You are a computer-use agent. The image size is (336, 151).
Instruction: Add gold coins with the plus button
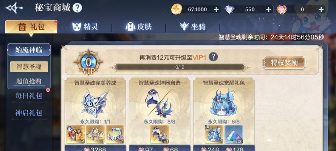tap(216, 9)
